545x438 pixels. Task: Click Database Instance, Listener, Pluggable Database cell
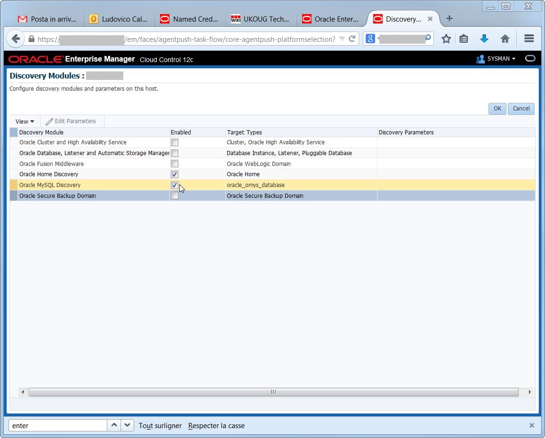point(301,153)
